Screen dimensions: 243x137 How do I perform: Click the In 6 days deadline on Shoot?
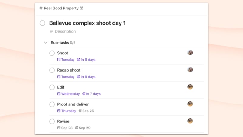click(86, 60)
